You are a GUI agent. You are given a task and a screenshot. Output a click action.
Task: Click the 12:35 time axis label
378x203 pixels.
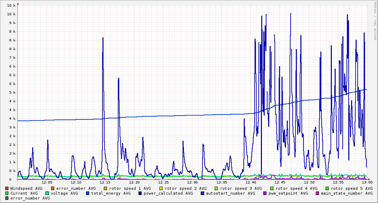coord(222,182)
